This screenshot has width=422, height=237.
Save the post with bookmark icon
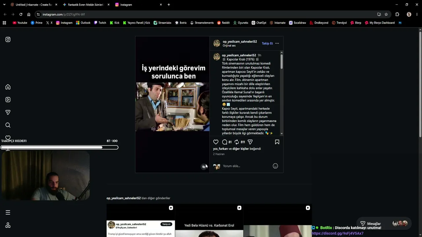tap(277, 142)
